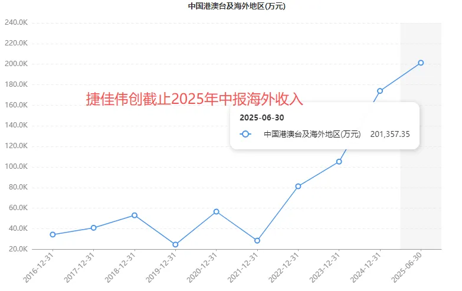The height and width of the screenshot is (291, 462).
Task: Click the 120.0K y-axis label
Action: click(x=16, y=146)
